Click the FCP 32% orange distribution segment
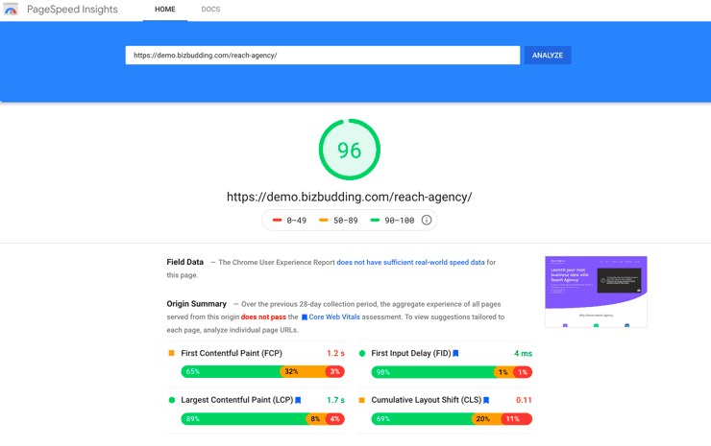The height and width of the screenshot is (446, 711). point(303,372)
